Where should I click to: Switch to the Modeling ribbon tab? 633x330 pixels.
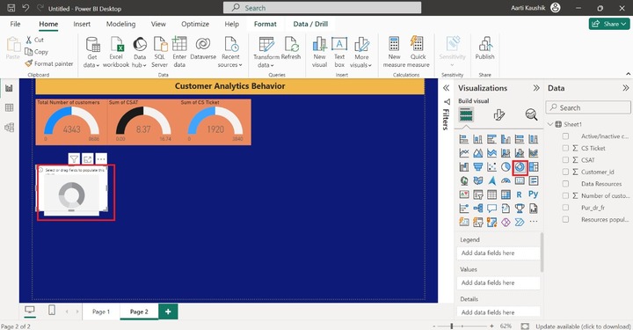tap(120, 25)
